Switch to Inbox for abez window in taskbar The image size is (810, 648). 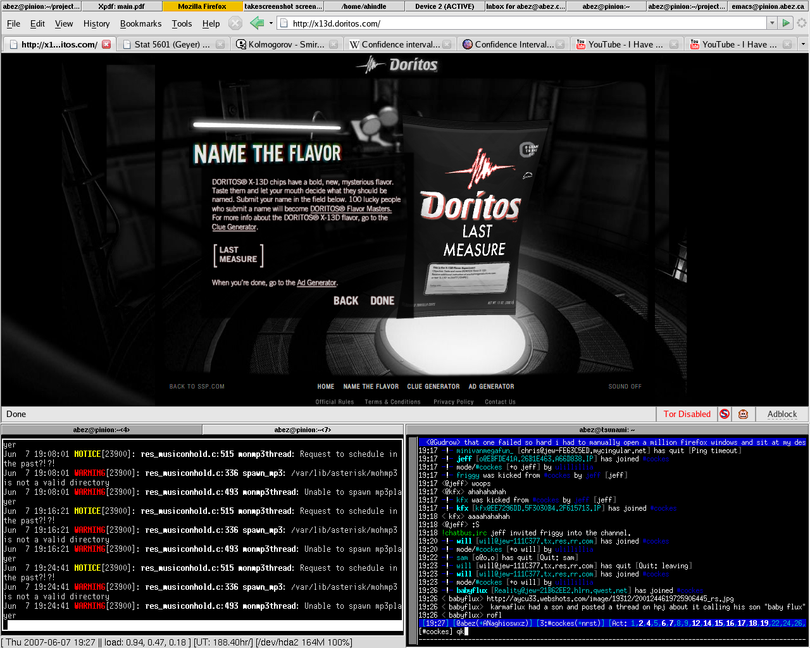(x=525, y=6)
